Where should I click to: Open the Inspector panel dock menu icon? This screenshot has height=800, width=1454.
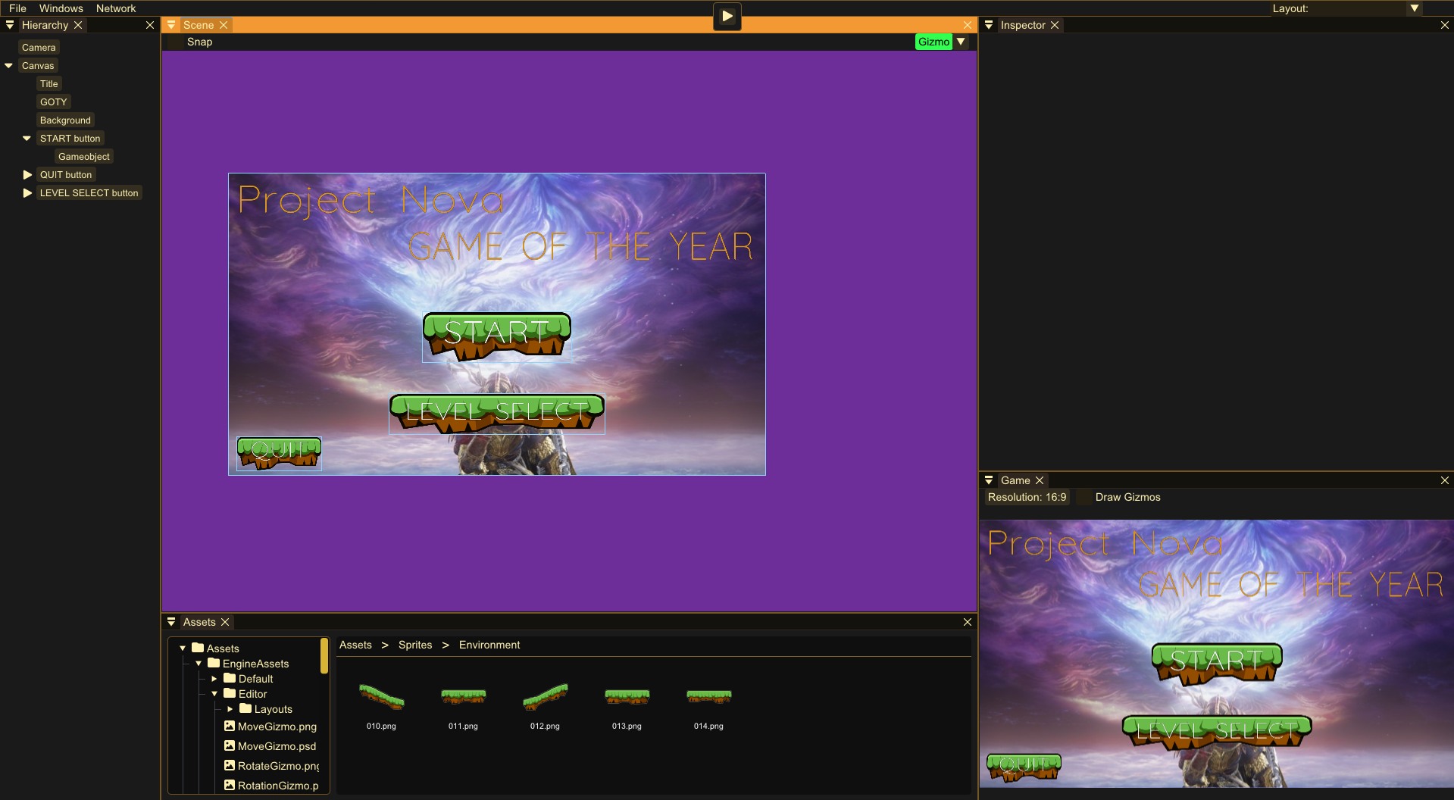click(x=989, y=25)
